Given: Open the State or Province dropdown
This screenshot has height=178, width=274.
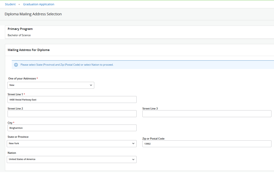Looking at the screenshot, I should point(72,143).
